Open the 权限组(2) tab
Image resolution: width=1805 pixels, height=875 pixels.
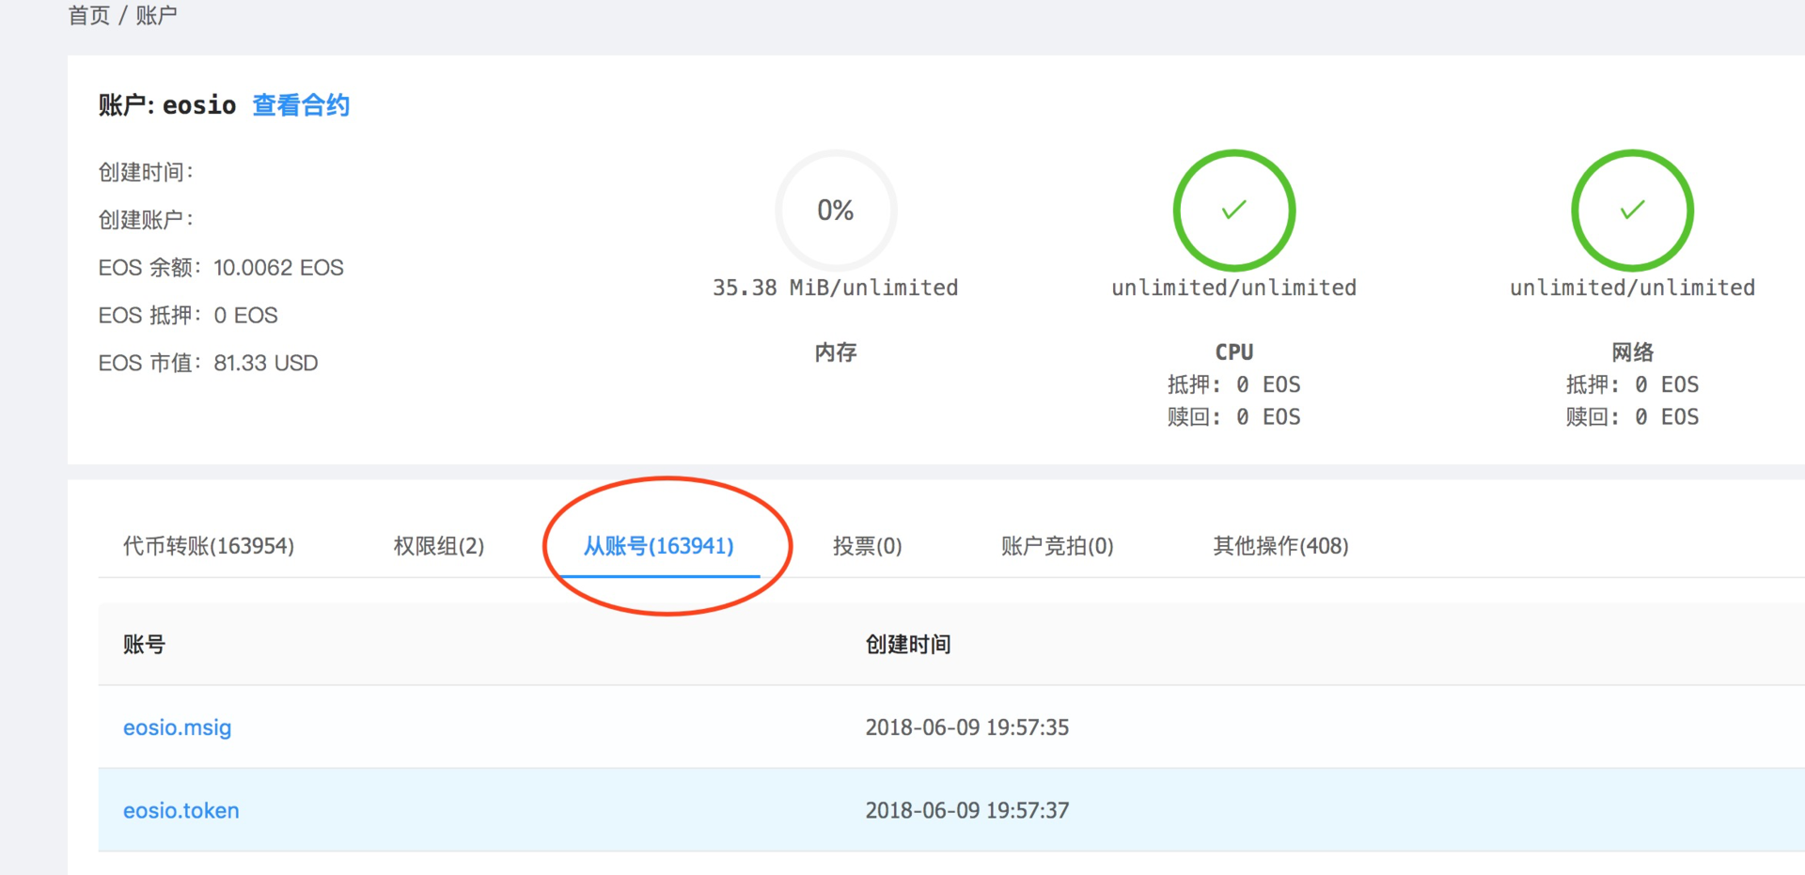439,546
